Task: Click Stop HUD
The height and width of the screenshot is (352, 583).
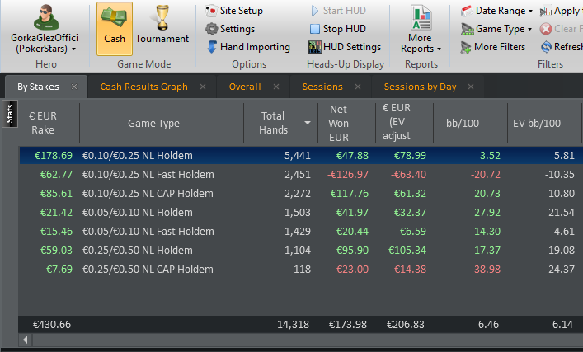Action: tap(337, 29)
